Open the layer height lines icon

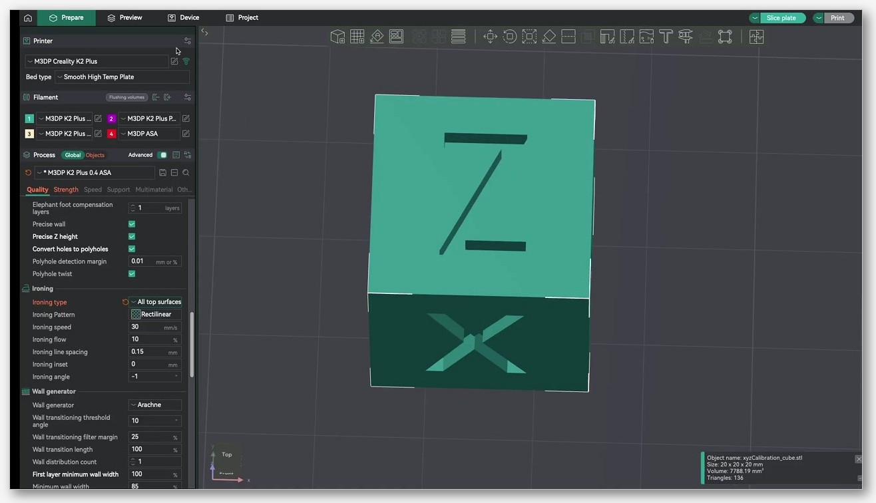(x=458, y=37)
